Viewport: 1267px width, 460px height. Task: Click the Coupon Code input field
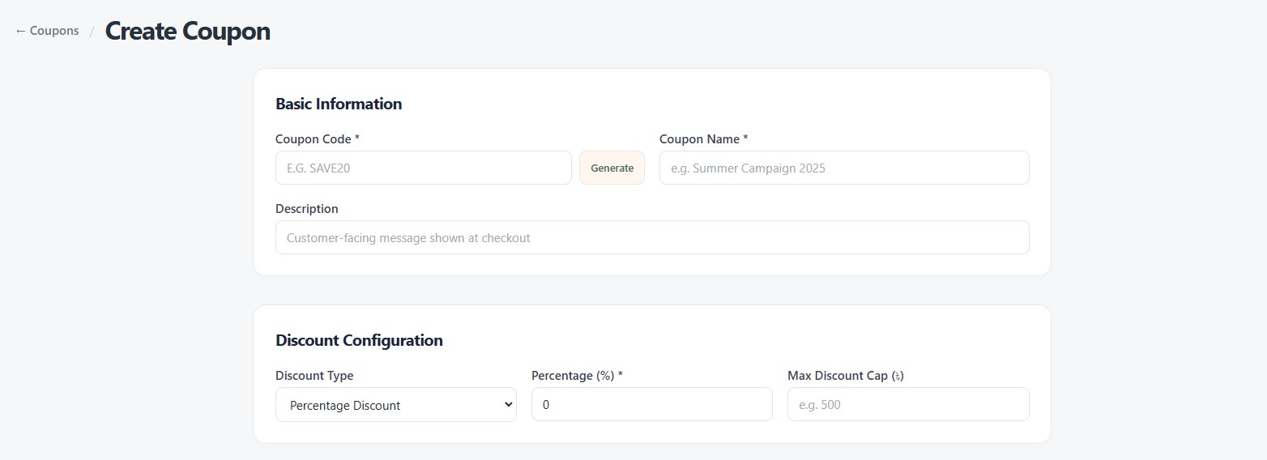tap(424, 168)
